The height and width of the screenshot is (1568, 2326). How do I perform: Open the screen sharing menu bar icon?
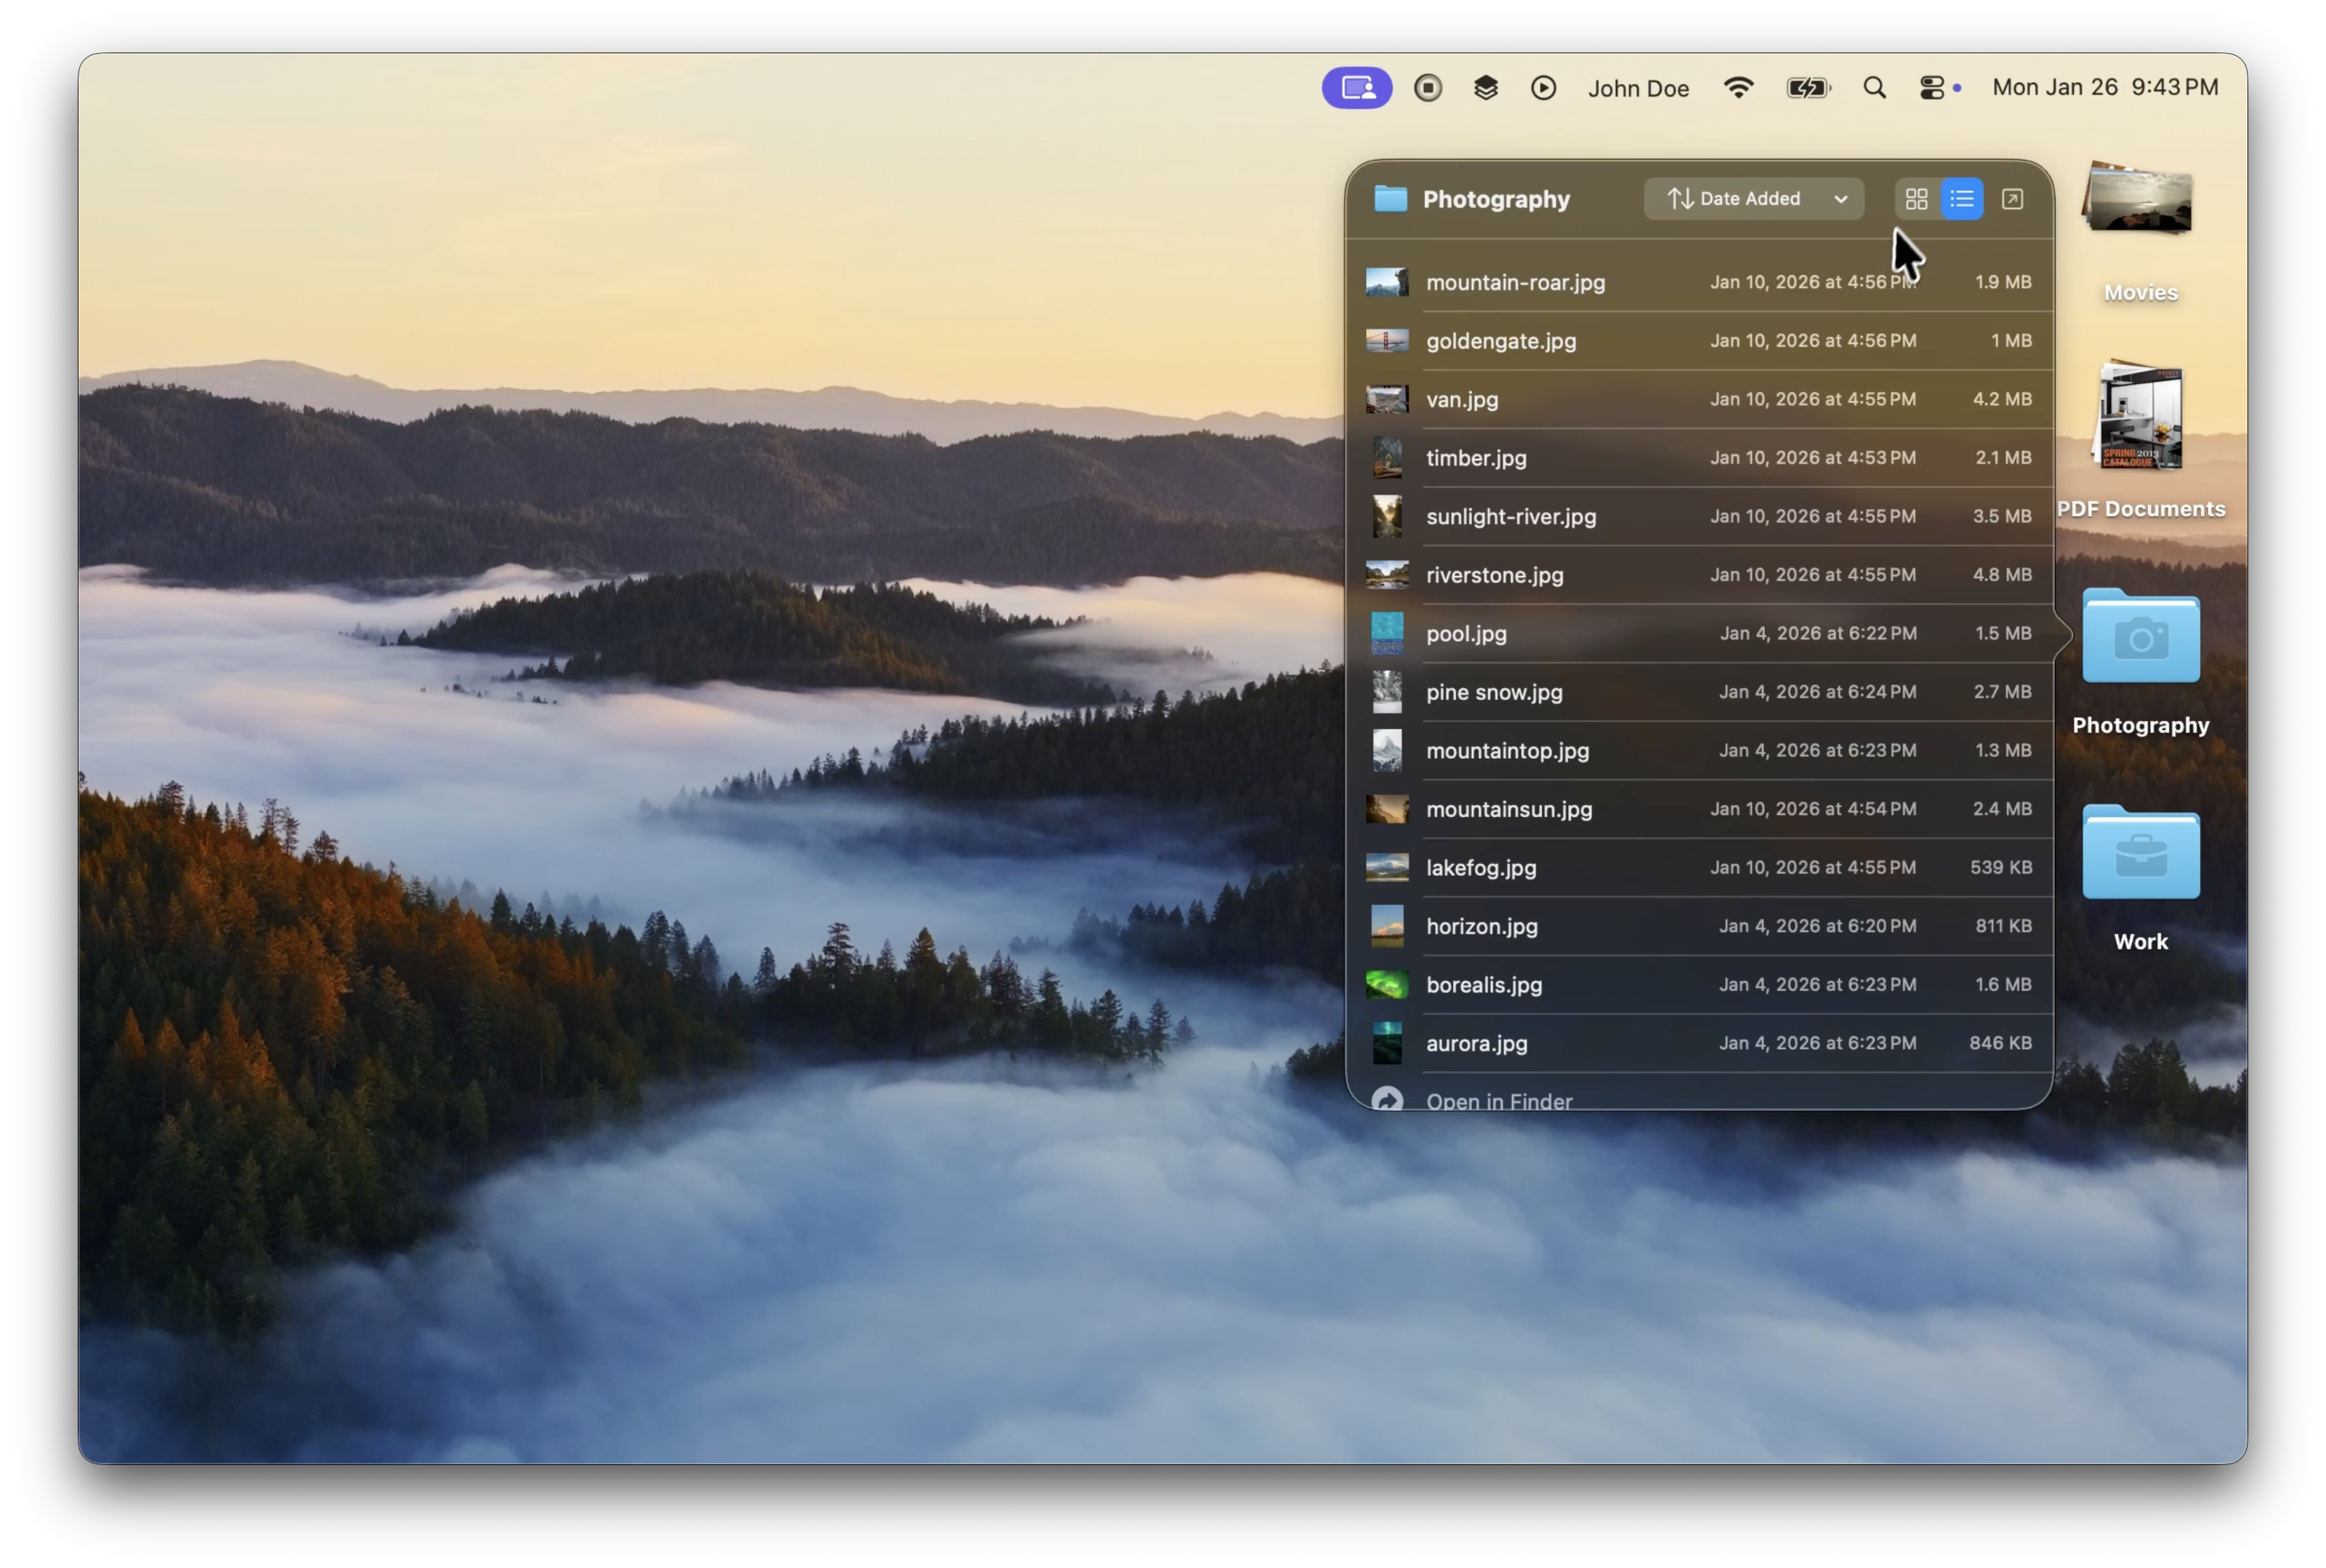click(1356, 88)
